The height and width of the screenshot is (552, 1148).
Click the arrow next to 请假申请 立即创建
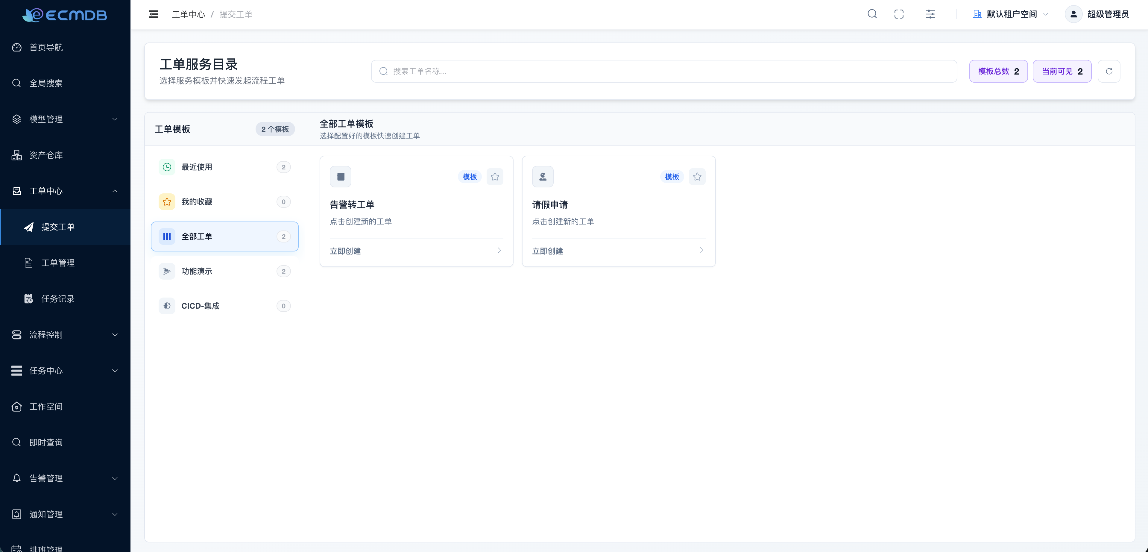pos(701,251)
